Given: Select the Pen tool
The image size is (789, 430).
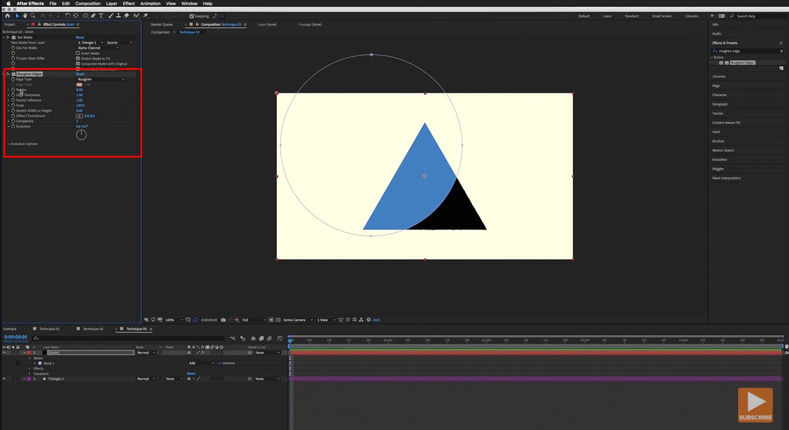Looking at the screenshot, I should [x=93, y=16].
